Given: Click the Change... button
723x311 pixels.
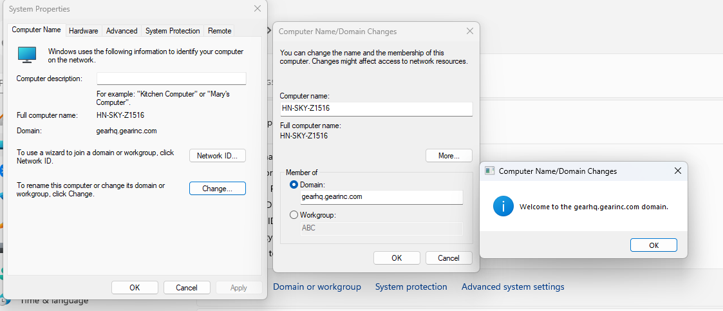Looking at the screenshot, I should click(x=217, y=189).
